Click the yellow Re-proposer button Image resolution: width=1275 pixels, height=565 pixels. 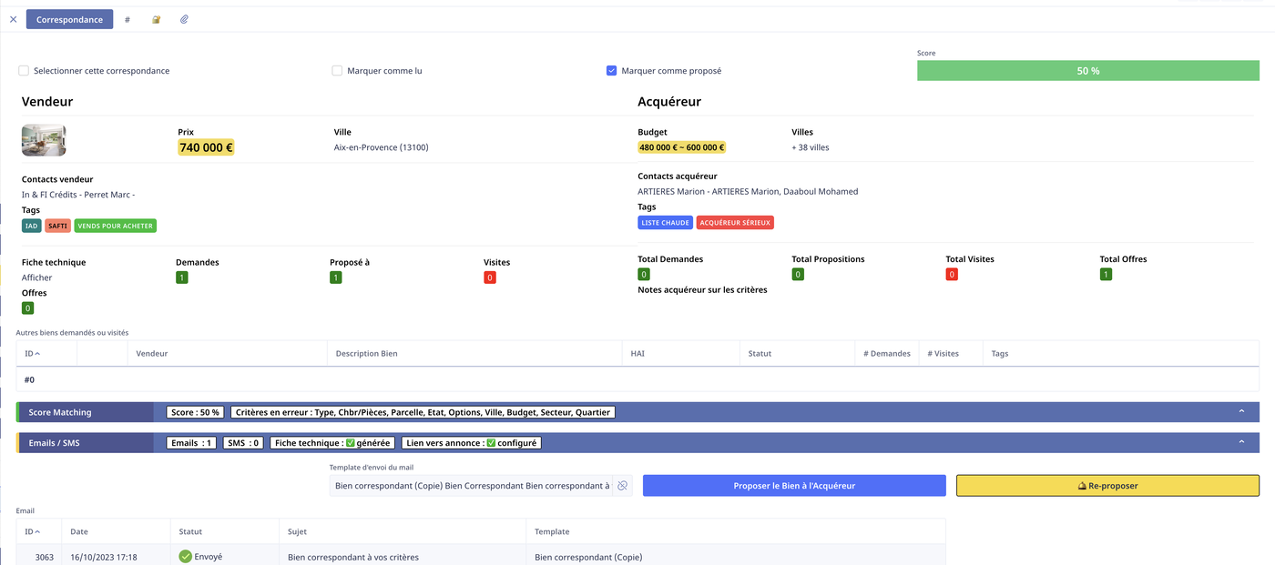click(1107, 486)
